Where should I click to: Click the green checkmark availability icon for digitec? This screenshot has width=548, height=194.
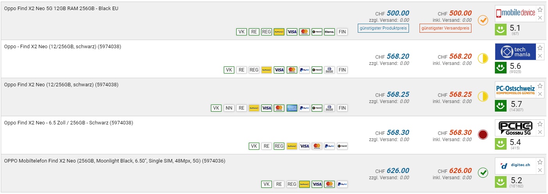pos(483,173)
